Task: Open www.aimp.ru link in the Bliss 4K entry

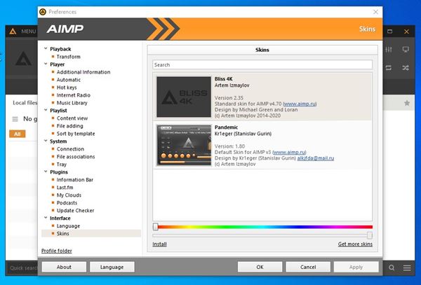Action: pyautogui.click(x=300, y=104)
